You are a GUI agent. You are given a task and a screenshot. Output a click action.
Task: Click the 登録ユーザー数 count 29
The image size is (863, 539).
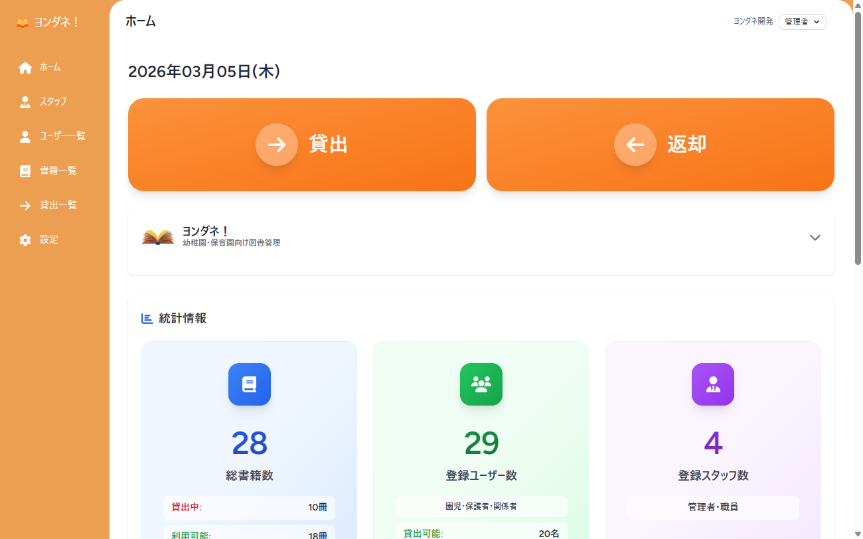[x=481, y=443]
